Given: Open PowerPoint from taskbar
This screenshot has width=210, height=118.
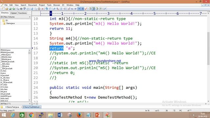Looking at the screenshot, I should click(98, 115).
